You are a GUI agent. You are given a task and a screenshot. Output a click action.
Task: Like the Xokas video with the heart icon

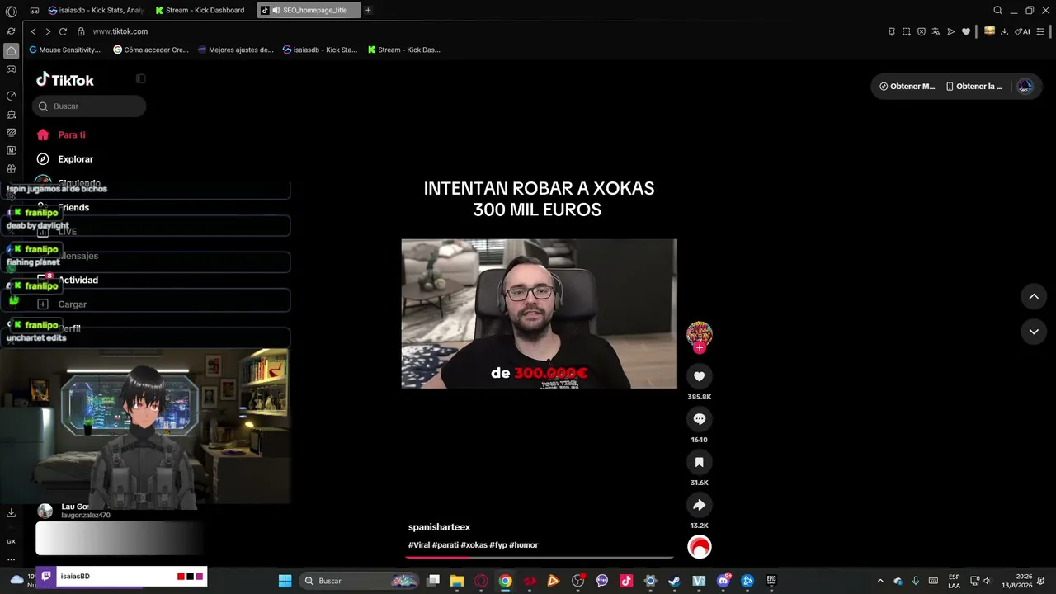(699, 376)
